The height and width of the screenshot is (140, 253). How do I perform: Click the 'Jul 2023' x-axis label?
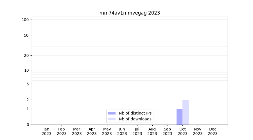click(x=137, y=131)
